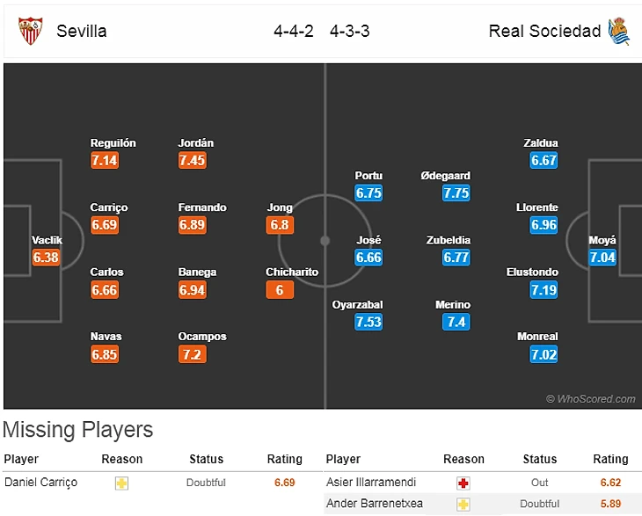Screen dimensions: 642x516
Task: Click the Real Sociedad club crest
Action: (x=619, y=31)
